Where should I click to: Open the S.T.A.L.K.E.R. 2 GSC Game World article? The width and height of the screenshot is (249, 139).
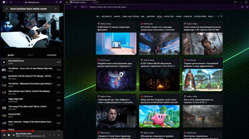pyautogui.click(x=159, y=74)
